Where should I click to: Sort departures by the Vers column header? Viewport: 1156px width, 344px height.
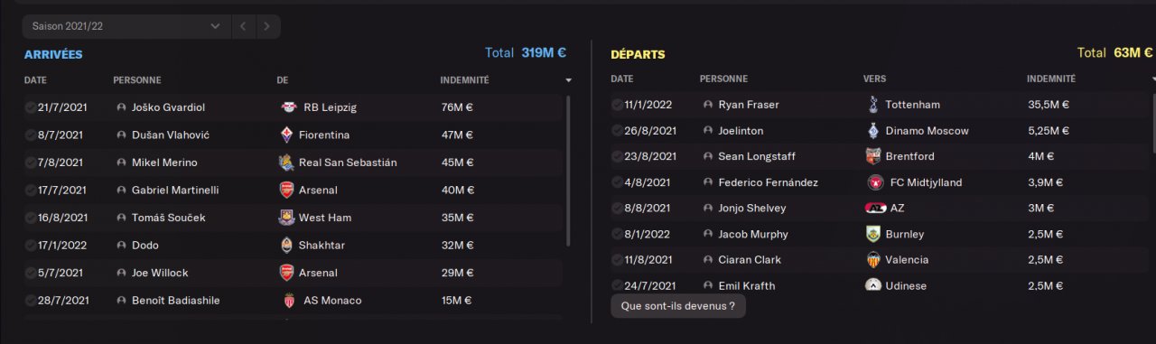coord(874,79)
